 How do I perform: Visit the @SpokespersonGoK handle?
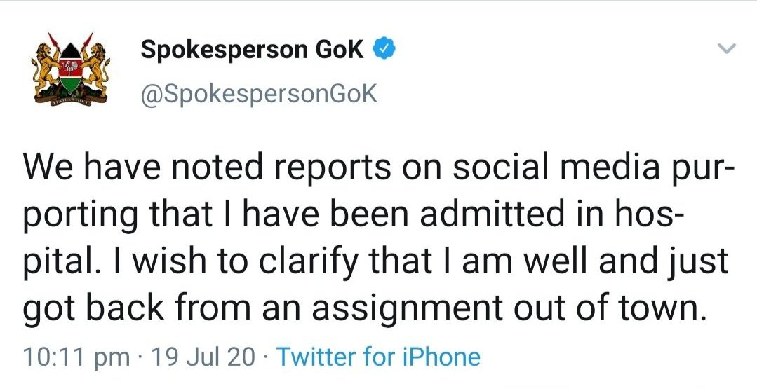pyautogui.click(x=259, y=93)
